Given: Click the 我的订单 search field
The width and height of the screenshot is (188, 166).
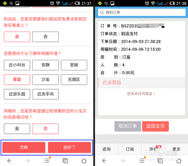Looking at the screenshot, I should click(142, 12).
